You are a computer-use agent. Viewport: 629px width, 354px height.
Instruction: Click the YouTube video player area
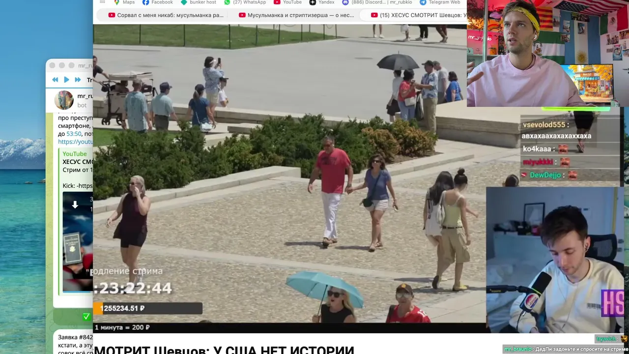tap(289, 178)
